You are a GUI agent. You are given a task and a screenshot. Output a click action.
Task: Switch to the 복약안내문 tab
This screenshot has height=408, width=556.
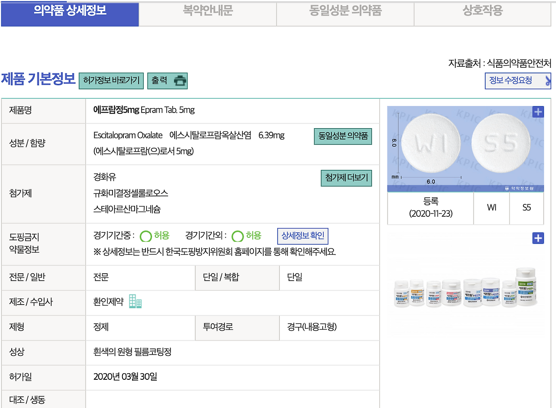coord(208,13)
